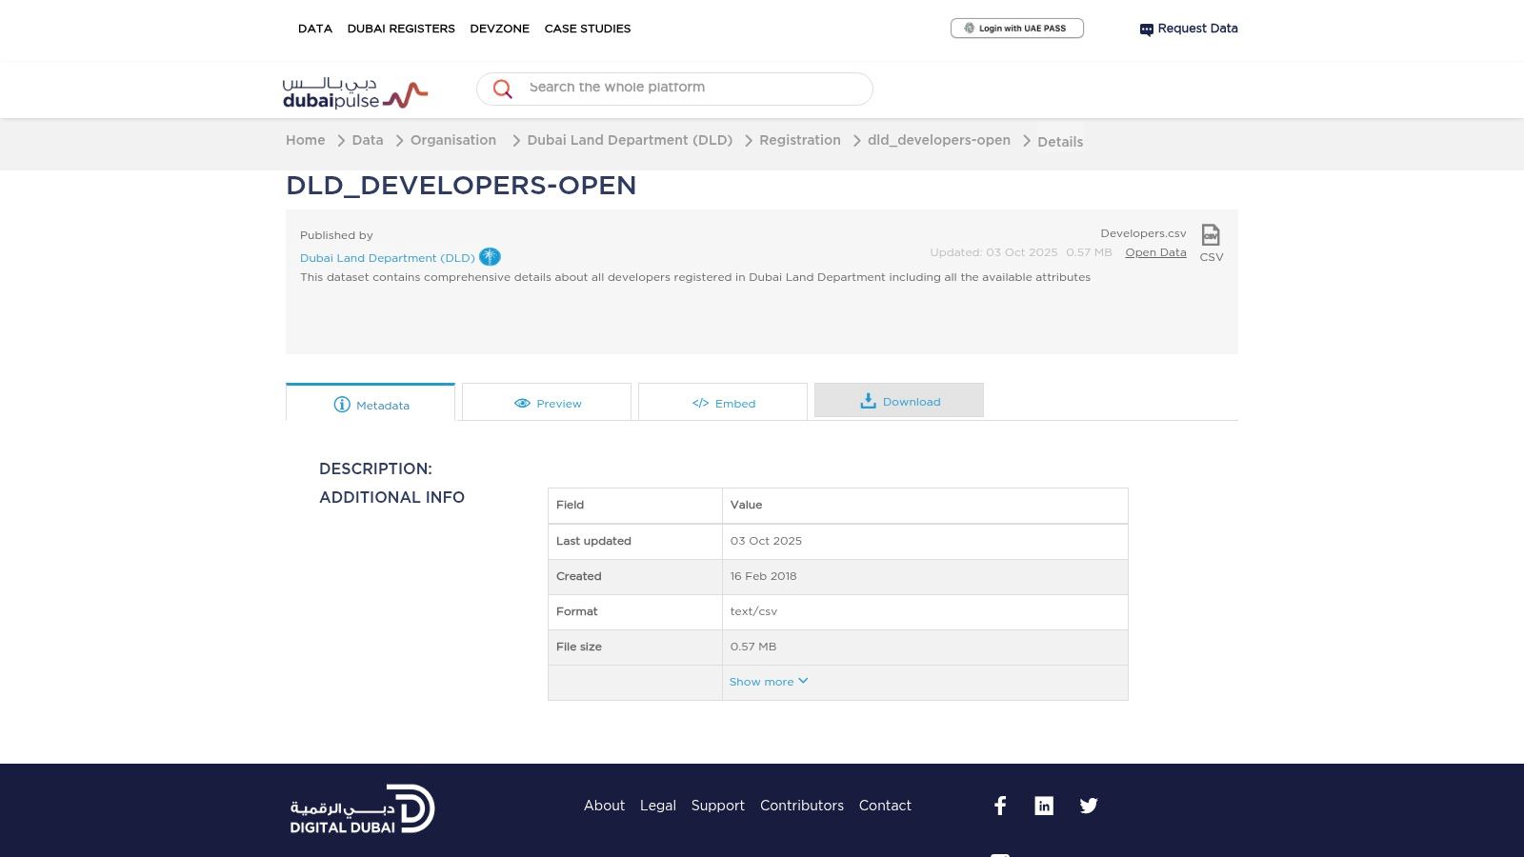Click the CSV file icon beside Developers.csv
This screenshot has height=857, width=1524.
coord(1210,235)
